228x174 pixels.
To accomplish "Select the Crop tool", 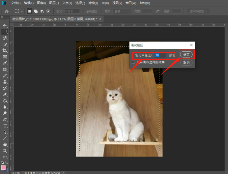I will pyautogui.click(x=5, y=50).
